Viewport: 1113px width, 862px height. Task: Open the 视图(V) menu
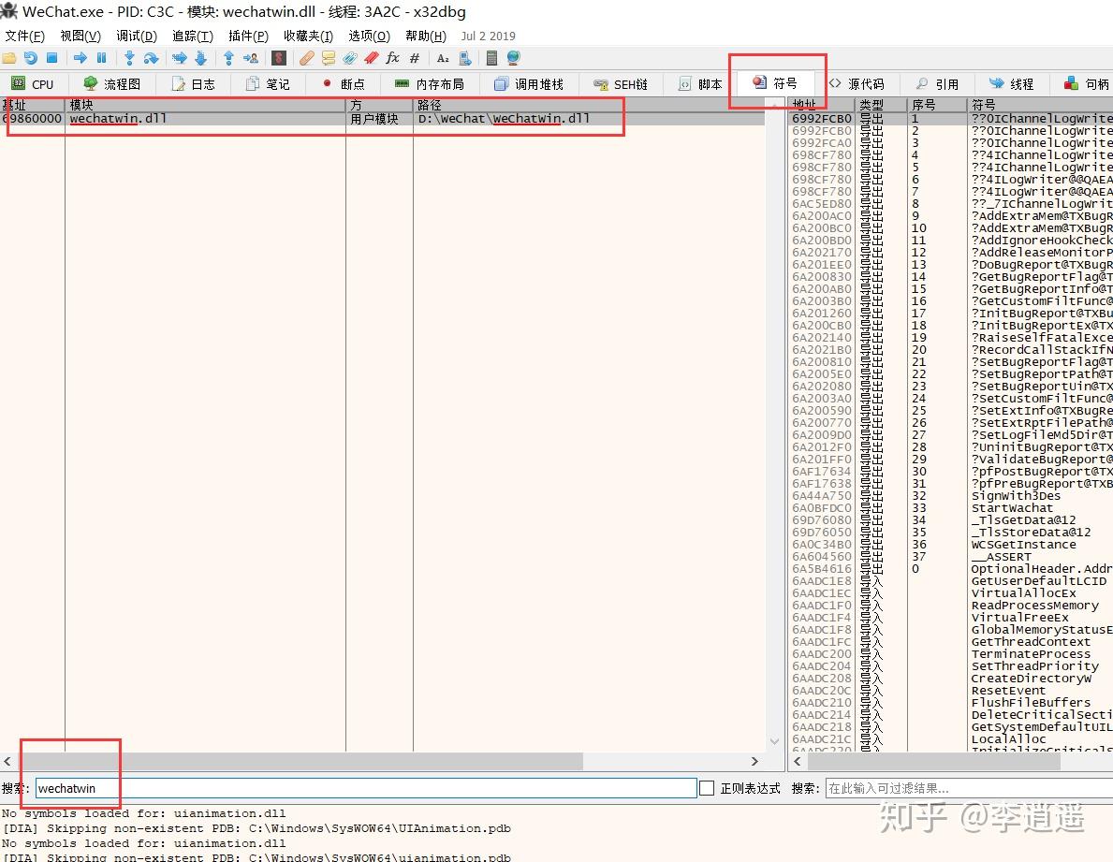click(x=81, y=37)
